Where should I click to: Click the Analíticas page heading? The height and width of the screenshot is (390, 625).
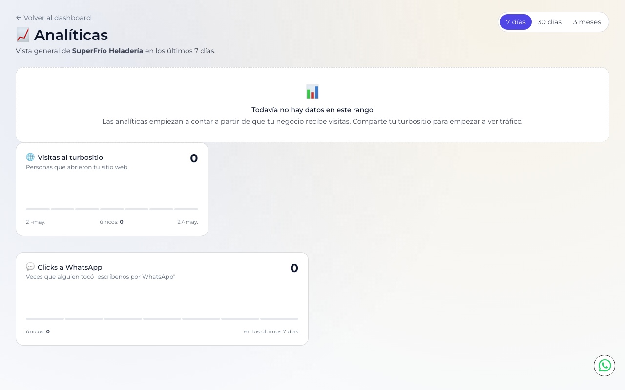tap(71, 35)
